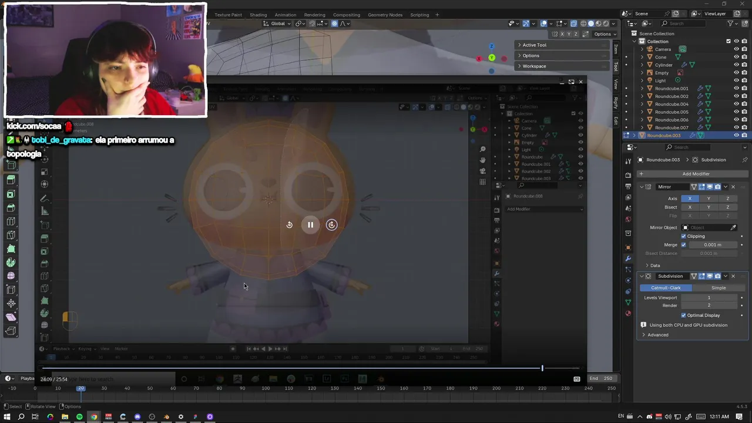Image resolution: width=752 pixels, height=423 pixels.
Task: Enable Bisect Z in Mirror modifier
Action: 727,207
